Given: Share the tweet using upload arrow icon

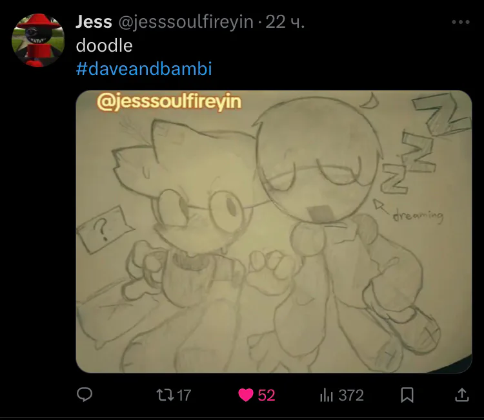Looking at the screenshot, I should point(462,395).
